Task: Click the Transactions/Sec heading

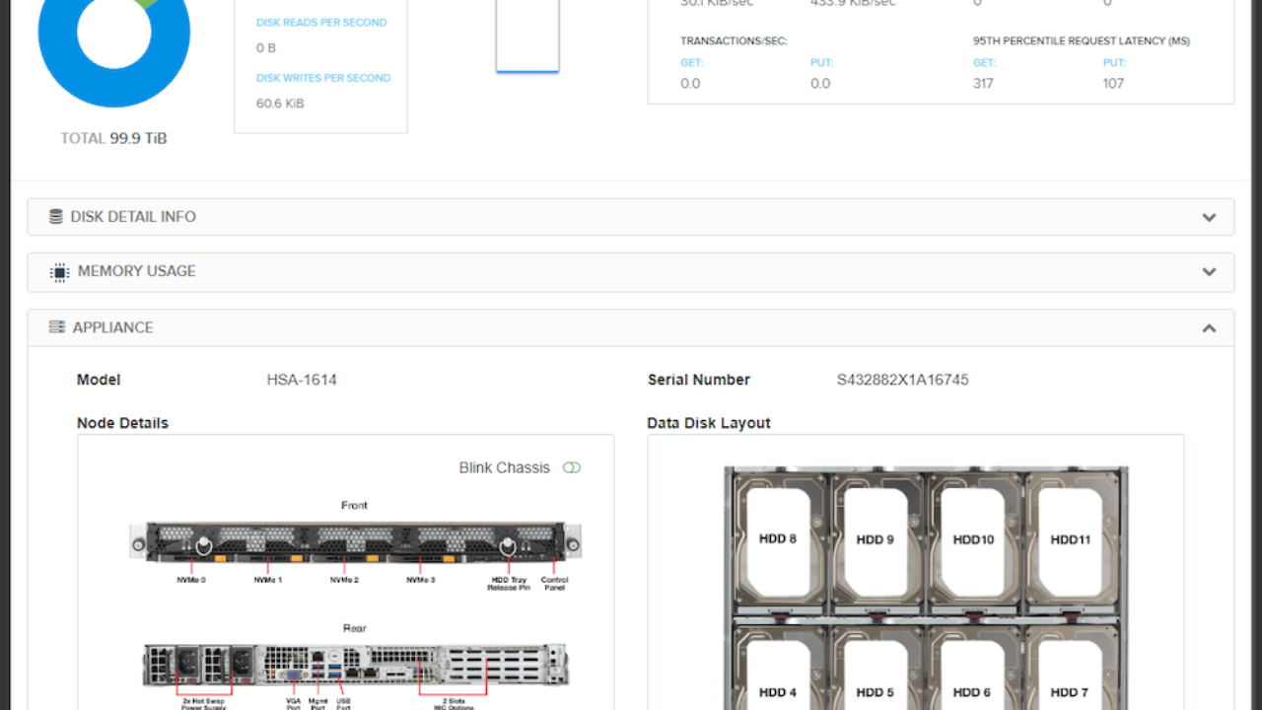Action: [734, 41]
